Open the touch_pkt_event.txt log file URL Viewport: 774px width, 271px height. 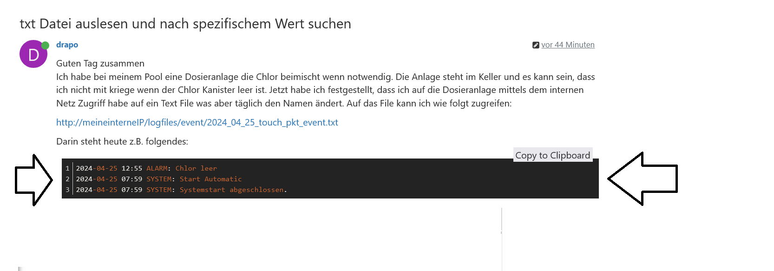pos(197,122)
